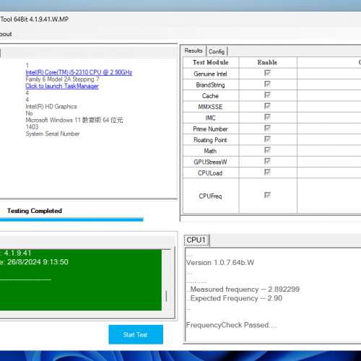Click the IMC row label
Screen dimensions: 361x361
210,118
